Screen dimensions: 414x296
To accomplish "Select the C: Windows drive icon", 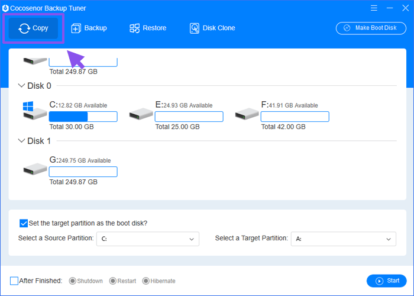I will coord(34,111).
